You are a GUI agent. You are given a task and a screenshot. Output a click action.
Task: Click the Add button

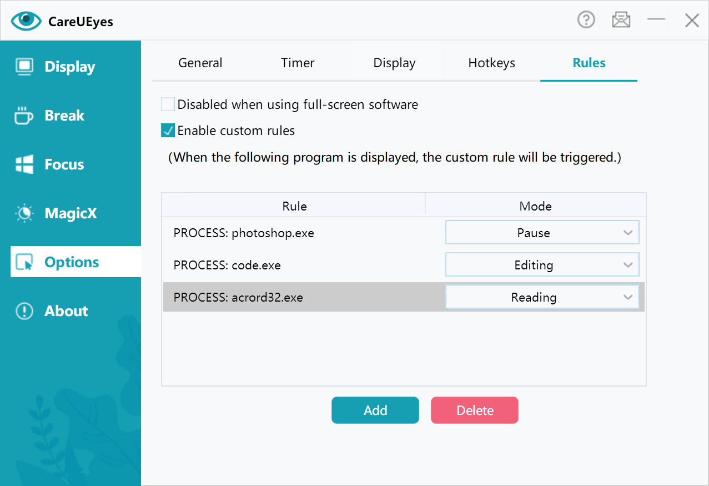point(375,410)
